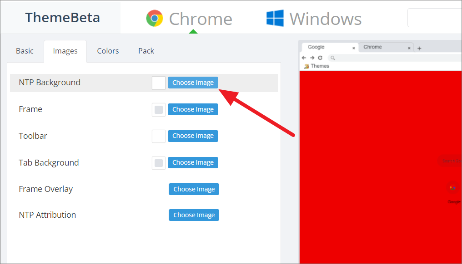Click the back arrow in preview browser
Viewport: 462px width, 264px height.
(304, 58)
